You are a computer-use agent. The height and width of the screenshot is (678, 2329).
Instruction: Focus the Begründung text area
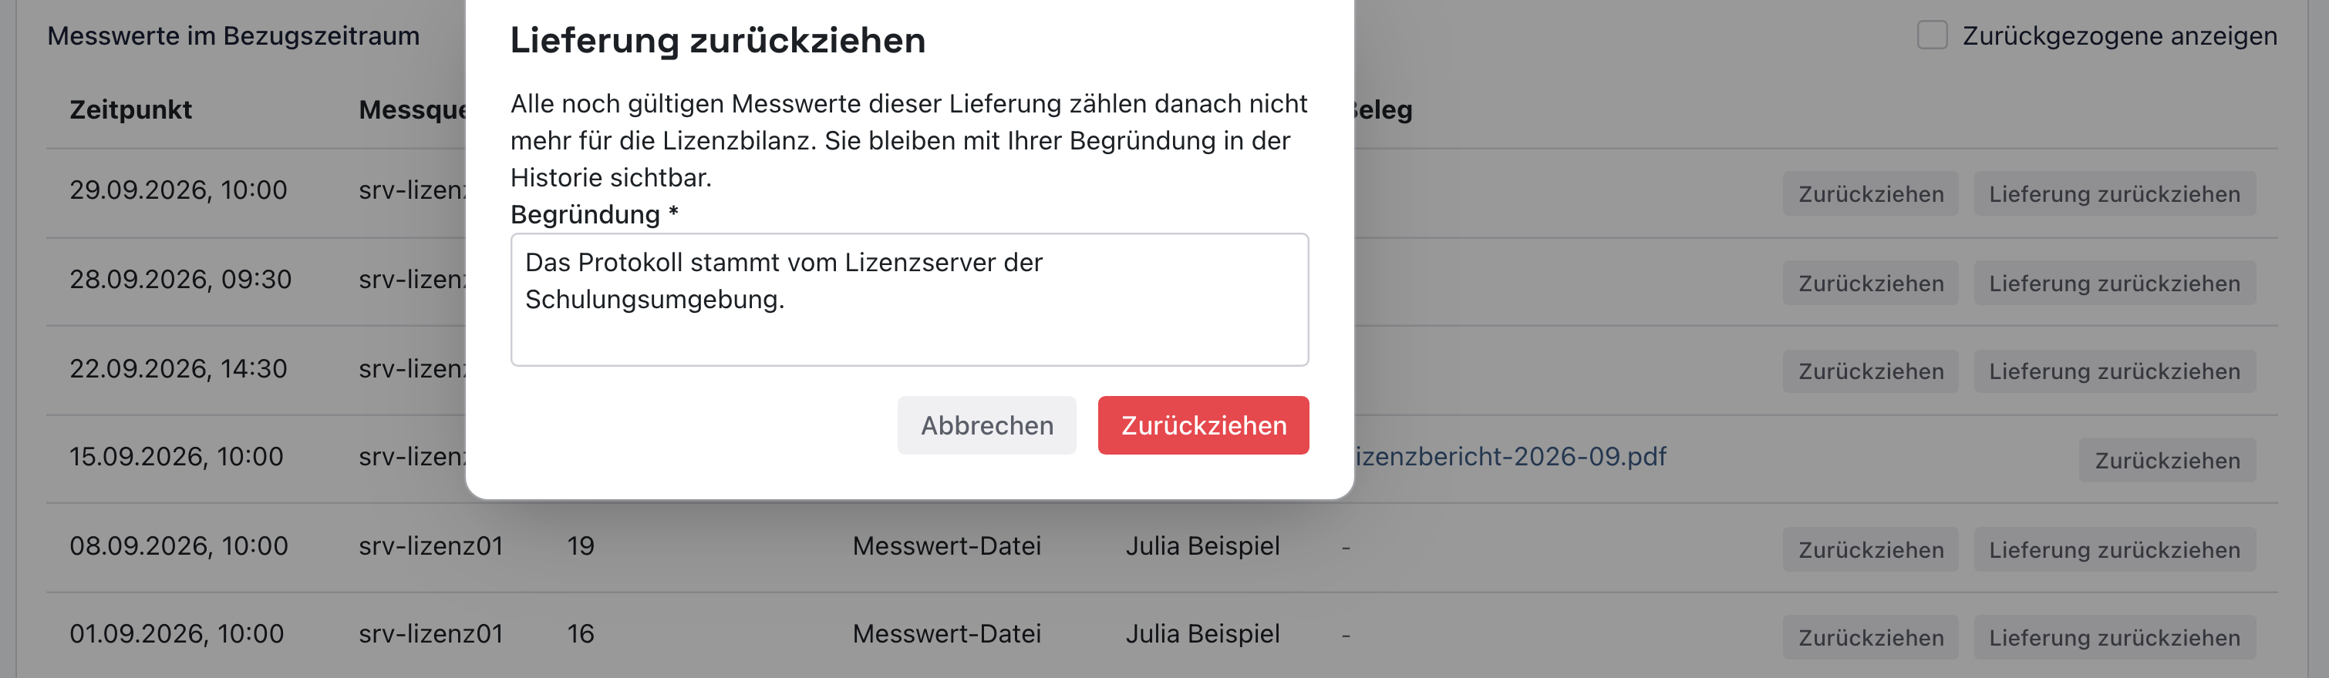click(x=908, y=300)
